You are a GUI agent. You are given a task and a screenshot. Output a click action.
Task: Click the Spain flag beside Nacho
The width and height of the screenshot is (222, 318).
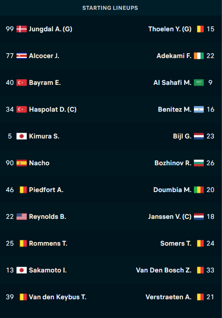click(x=21, y=163)
